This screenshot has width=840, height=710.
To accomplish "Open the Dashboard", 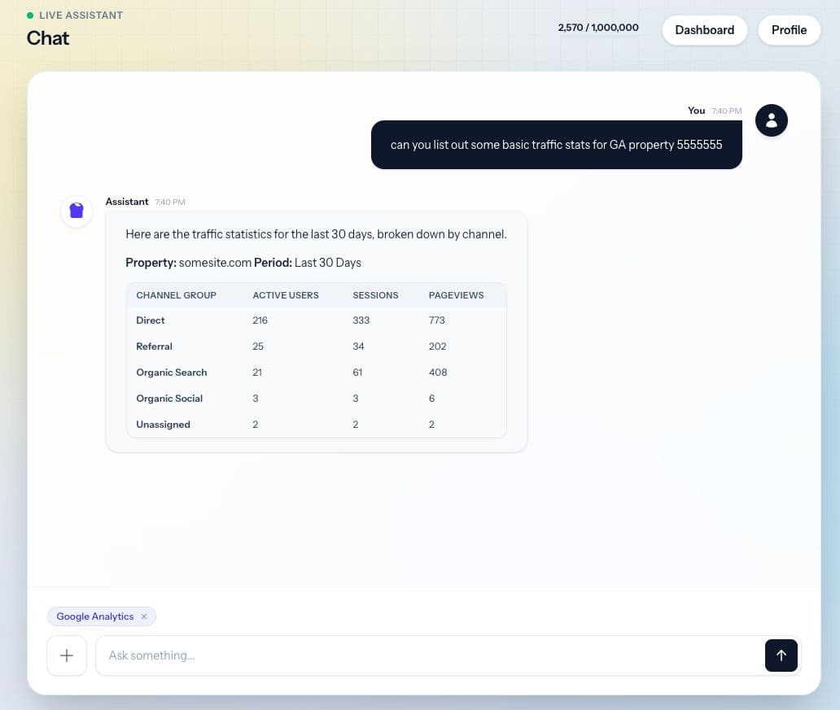I will 704,30.
